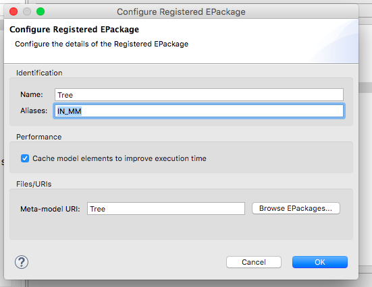Close the Configure Registered EPackage dialog

click(14, 11)
